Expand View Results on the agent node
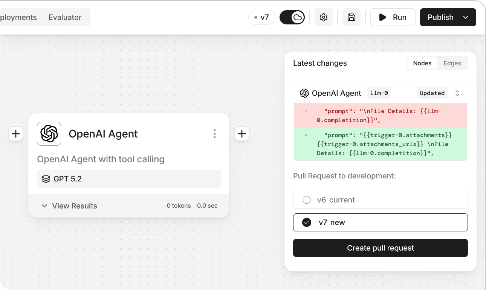Screen dimensions: 486x290 [x=70, y=206]
